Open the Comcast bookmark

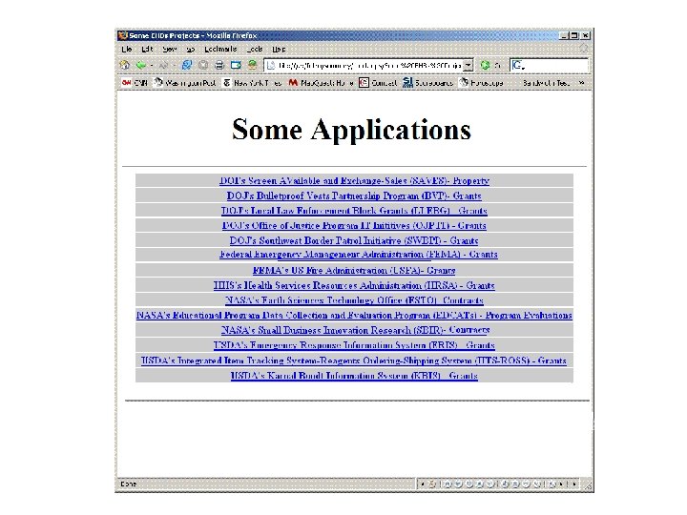(378, 82)
